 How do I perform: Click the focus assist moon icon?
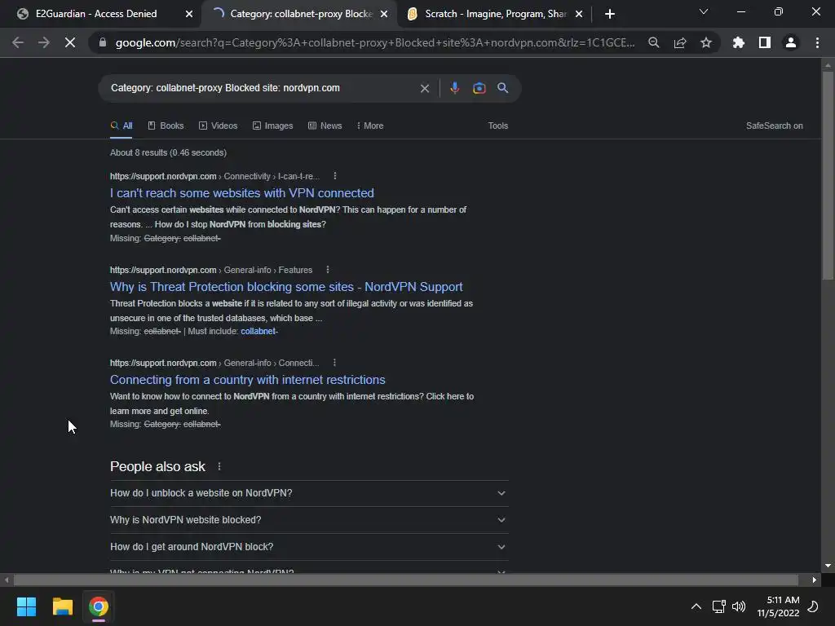813,606
